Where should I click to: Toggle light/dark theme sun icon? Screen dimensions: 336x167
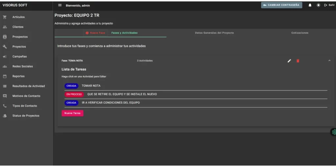(x=318, y=5)
